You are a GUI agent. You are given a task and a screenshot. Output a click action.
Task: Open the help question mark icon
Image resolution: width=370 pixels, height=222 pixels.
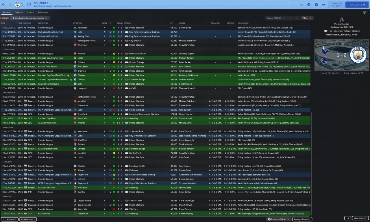click(316, 5)
